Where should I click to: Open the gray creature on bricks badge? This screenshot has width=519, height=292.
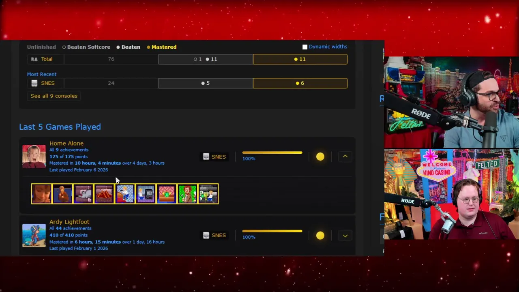pyautogui.click(x=83, y=194)
